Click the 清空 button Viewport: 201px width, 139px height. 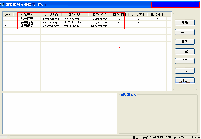[185, 51]
